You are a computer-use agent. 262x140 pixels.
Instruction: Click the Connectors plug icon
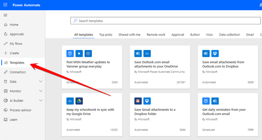tap(6, 72)
